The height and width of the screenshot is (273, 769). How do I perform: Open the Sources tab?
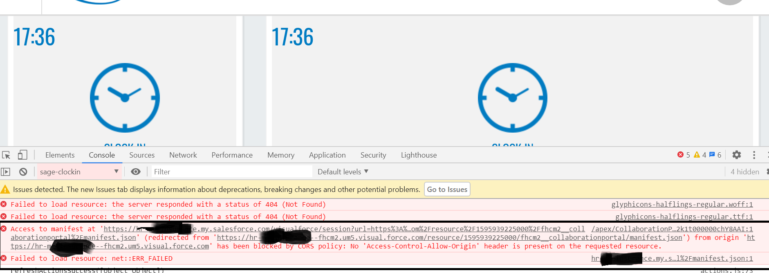tap(142, 155)
